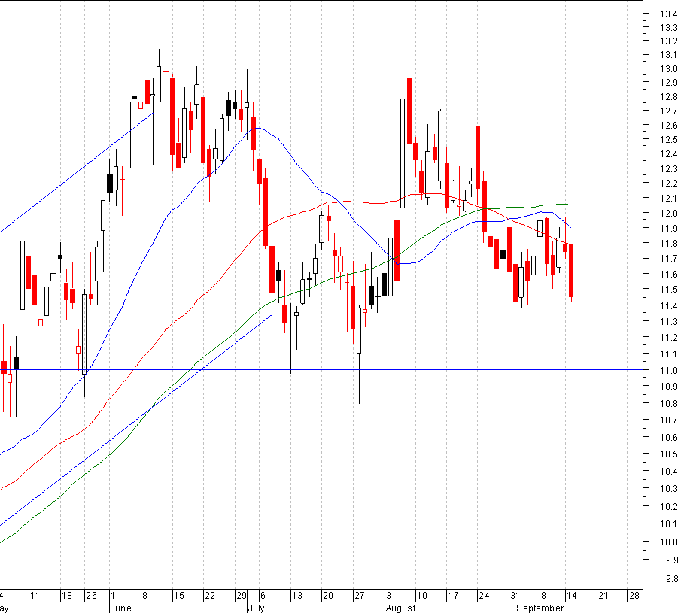Select the 9.8 price axis label
The image size is (681, 613).
click(x=671, y=578)
